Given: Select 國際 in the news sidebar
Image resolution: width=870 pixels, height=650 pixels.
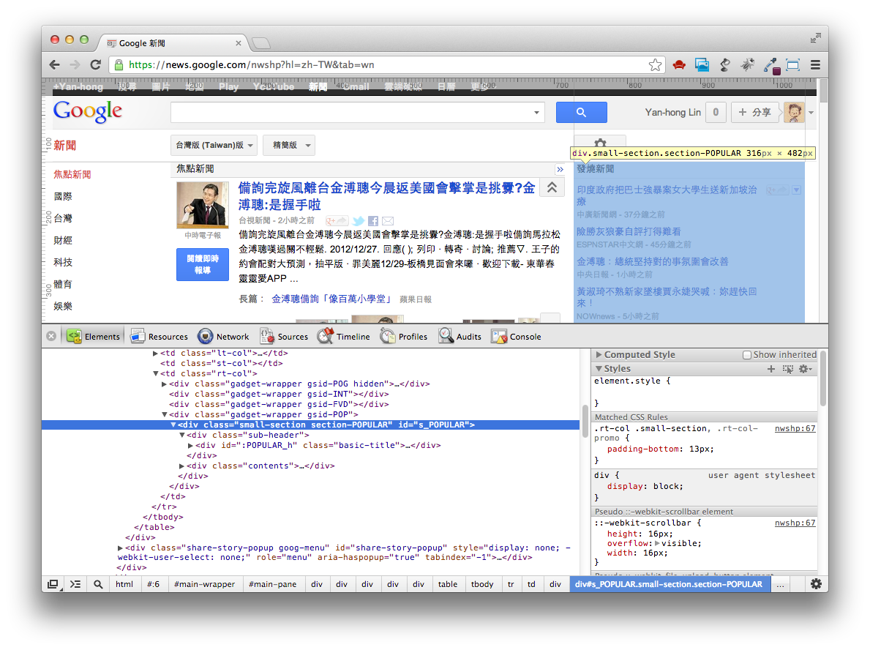Looking at the screenshot, I should tap(63, 196).
